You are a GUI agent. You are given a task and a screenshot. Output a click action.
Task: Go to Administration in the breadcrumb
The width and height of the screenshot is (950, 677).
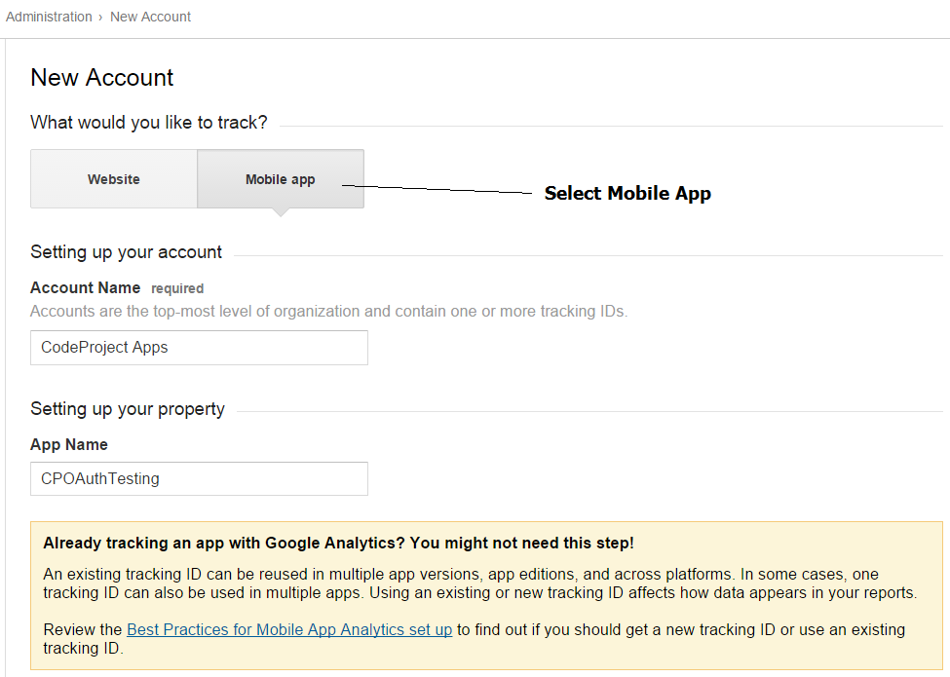[49, 17]
